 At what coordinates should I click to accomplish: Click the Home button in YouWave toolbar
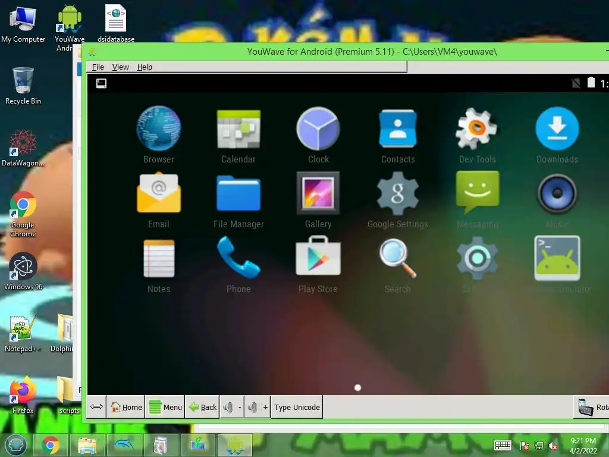click(126, 407)
